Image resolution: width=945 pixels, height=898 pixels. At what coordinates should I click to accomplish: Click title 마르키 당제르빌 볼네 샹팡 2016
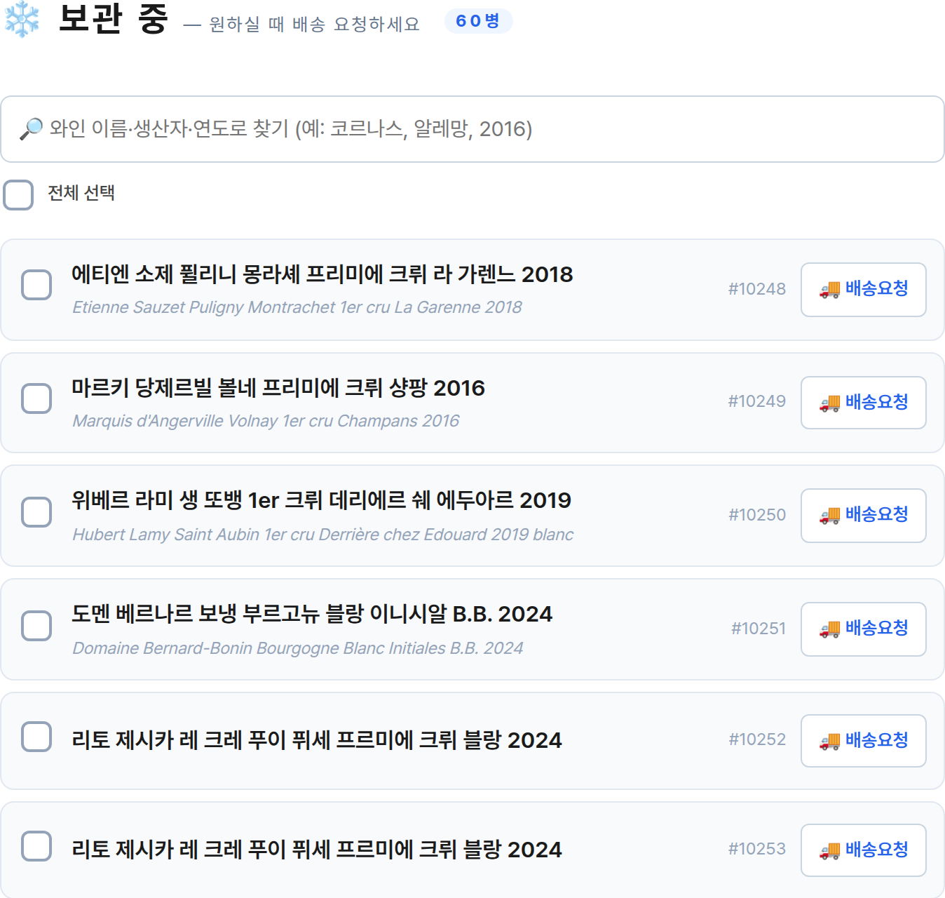[x=278, y=388]
